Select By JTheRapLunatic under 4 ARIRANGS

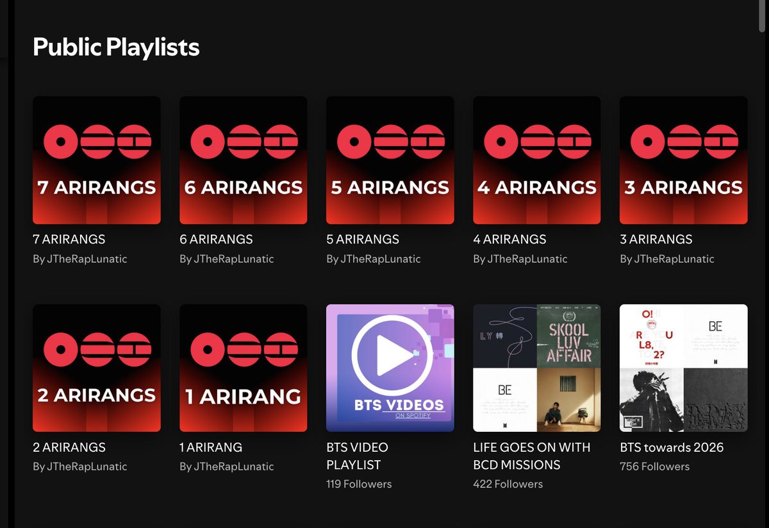pos(520,259)
